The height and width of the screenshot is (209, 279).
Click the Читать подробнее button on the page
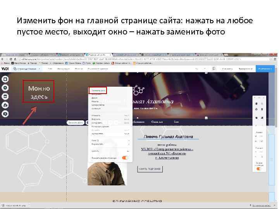[x=150, y=169]
